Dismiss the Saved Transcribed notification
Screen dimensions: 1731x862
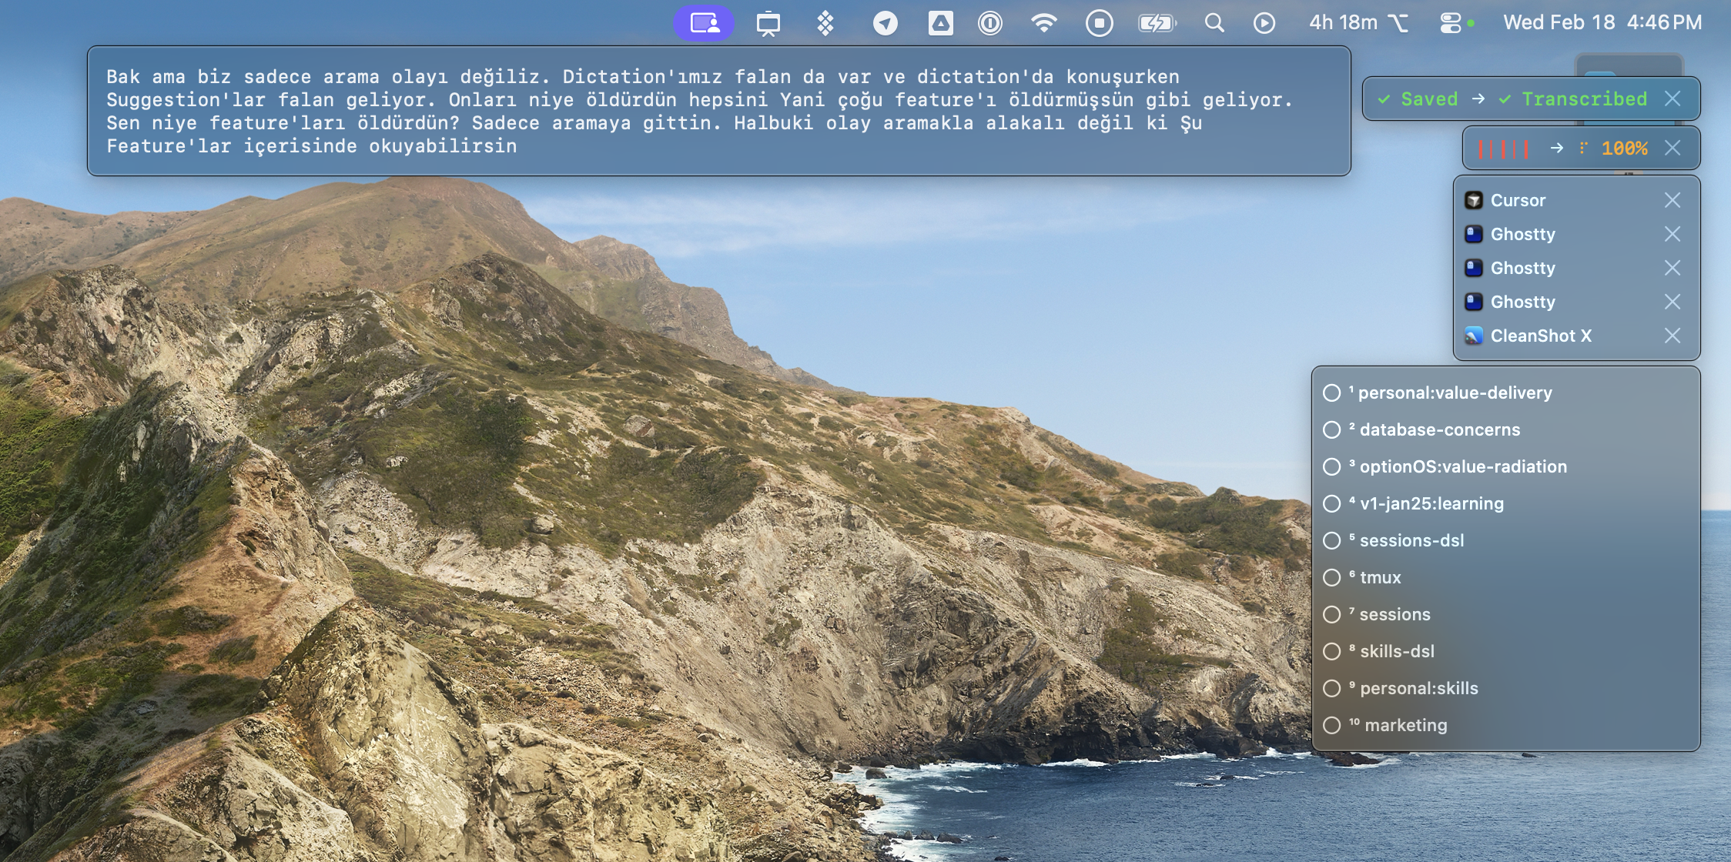click(1672, 99)
